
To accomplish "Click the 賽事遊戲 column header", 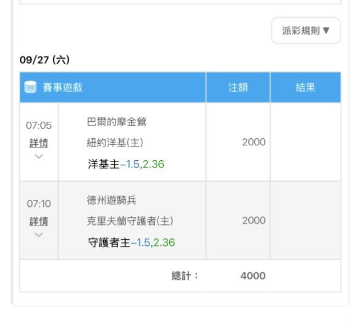I will [x=63, y=87].
